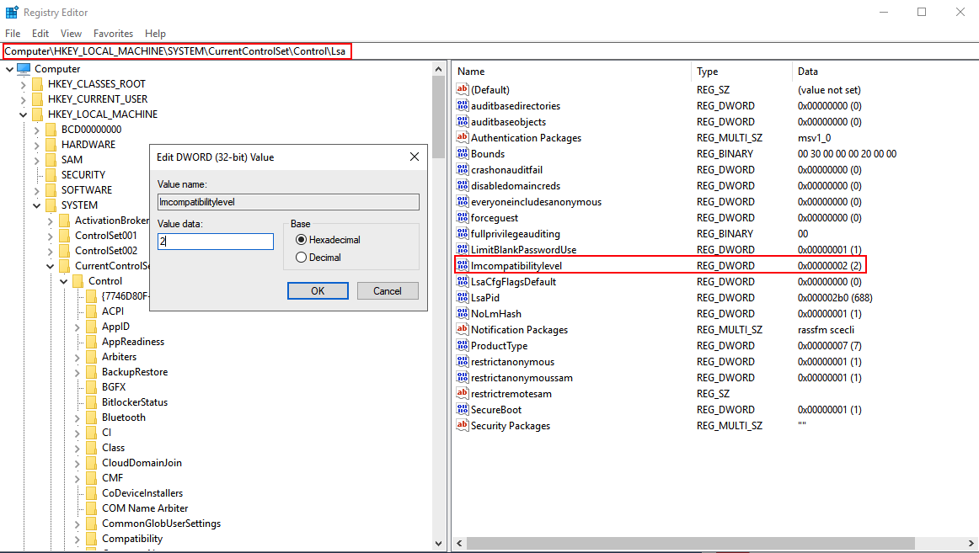This screenshot has height=553, width=979.
Task: Expand the SOFTWARE key
Action: pos(37,190)
